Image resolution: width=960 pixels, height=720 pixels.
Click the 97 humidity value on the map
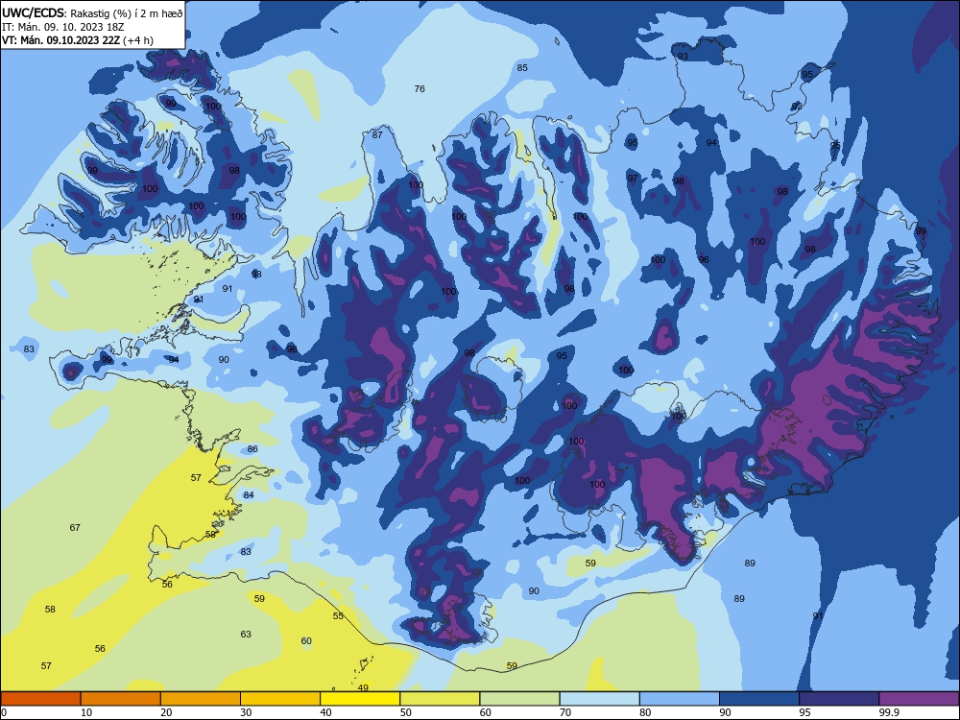pyautogui.click(x=633, y=179)
